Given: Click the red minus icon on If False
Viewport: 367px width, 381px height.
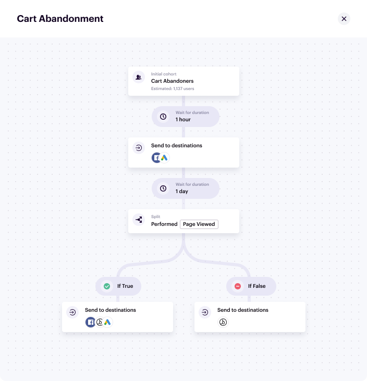Looking at the screenshot, I should tap(238, 286).
